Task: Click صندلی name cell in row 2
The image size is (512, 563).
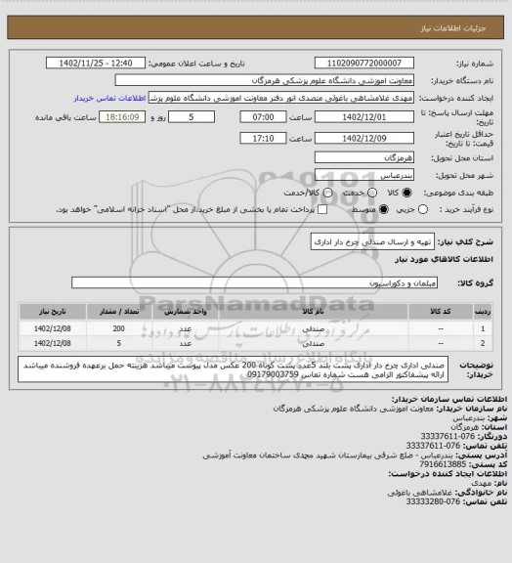Action: [313, 343]
